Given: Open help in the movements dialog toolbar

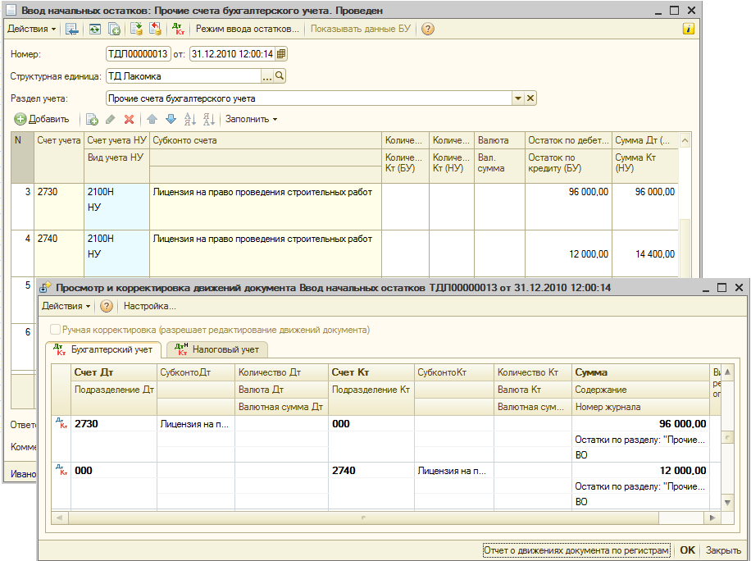Looking at the screenshot, I should click(107, 306).
